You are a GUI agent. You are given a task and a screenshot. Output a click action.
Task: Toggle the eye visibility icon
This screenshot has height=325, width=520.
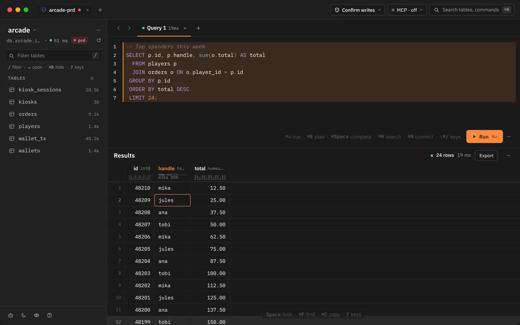(x=36, y=315)
